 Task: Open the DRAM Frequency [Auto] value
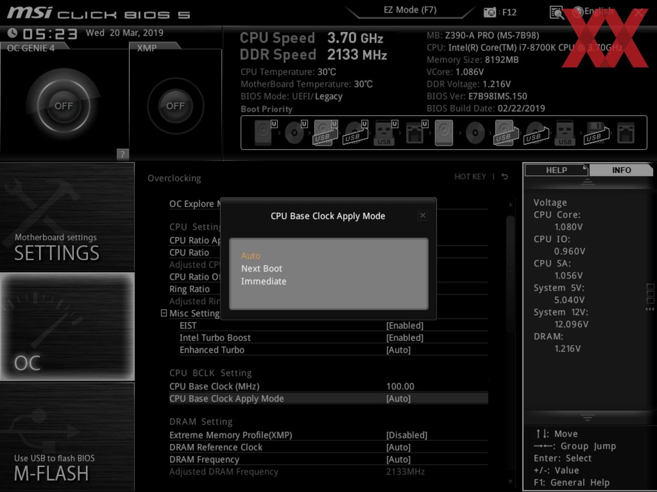coord(399,459)
